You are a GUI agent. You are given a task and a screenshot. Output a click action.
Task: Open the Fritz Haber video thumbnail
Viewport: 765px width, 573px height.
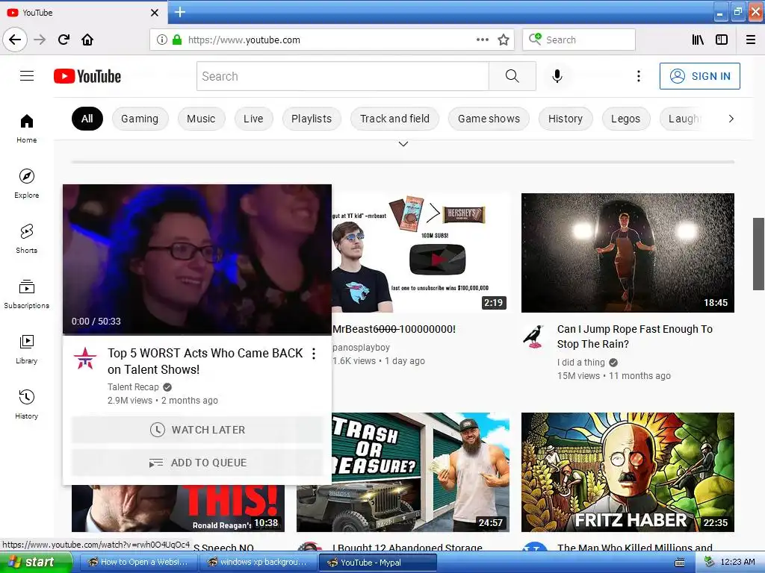(628, 472)
